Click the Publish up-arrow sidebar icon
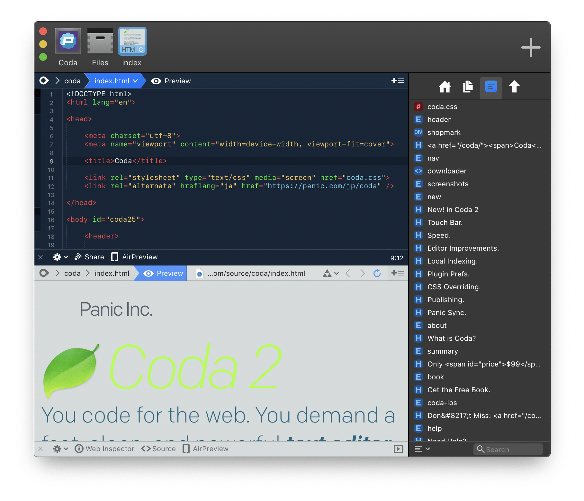Screen dimensions: 584x501 tap(514, 86)
